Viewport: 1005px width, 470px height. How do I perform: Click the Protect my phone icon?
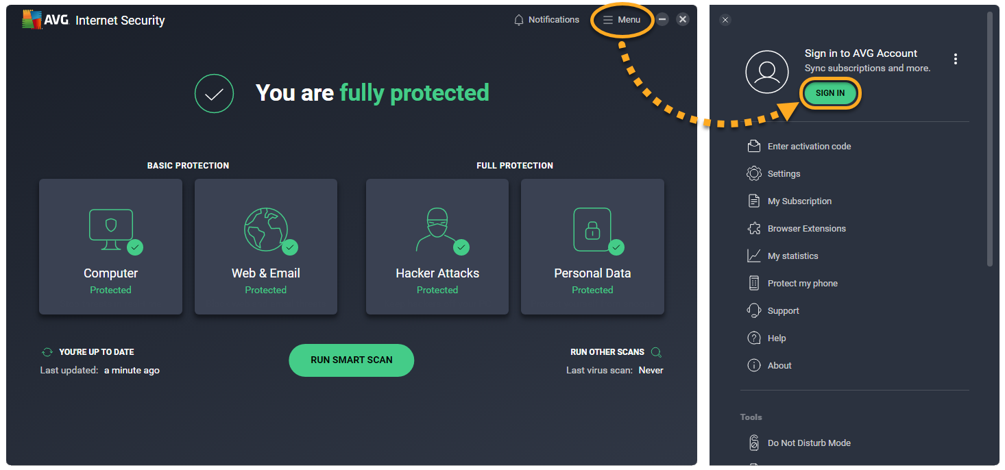(x=753, y=283)
